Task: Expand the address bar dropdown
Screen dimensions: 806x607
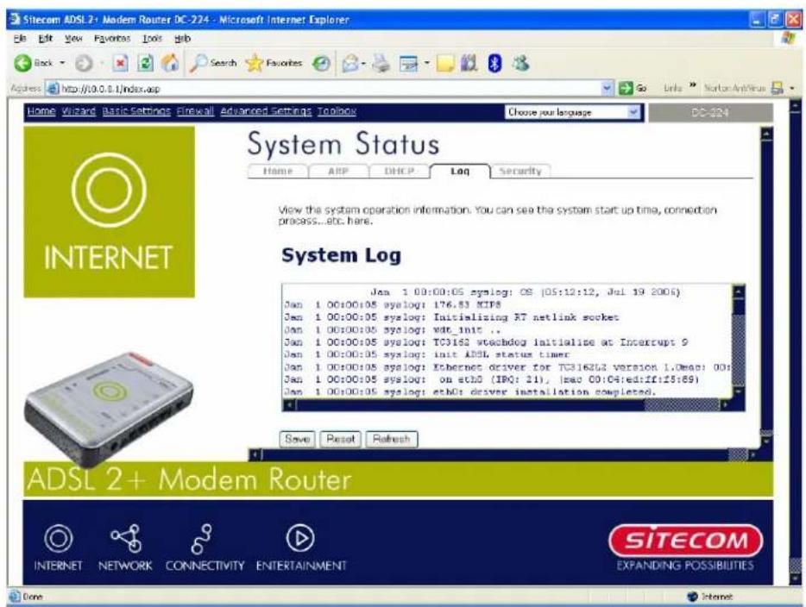Action: click(x=608, y=88)
